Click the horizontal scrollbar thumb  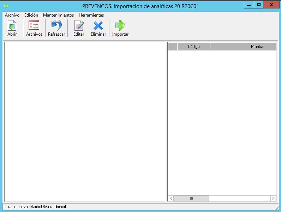coord(191,199)
